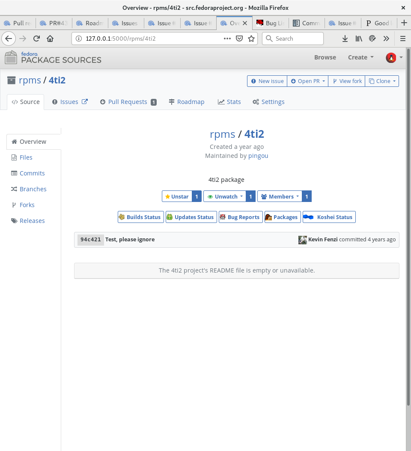Open the Packages badge
The height and width of the screenshot is (451, 411).
[x=283, y=217]
